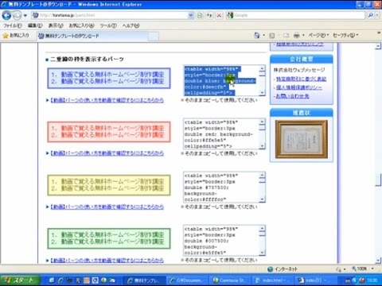382x286 pixels.
Task: Open the 表示(V) menu
Action: tap(56, 25)
